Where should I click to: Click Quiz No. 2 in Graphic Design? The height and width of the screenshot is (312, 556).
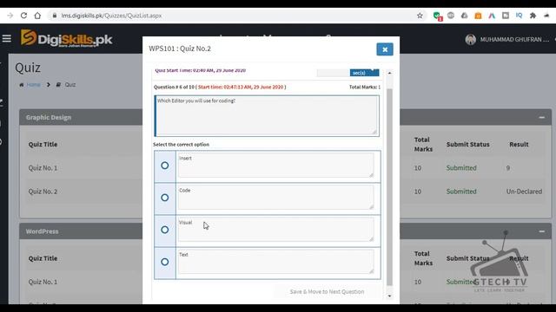(x=43, y=192)
